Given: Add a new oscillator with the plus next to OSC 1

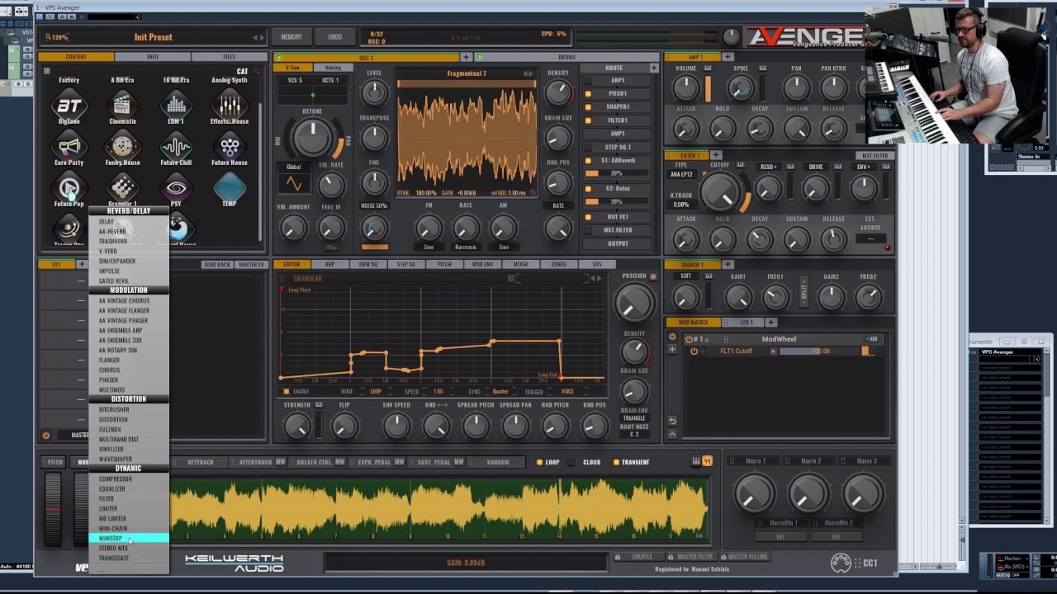Looking at the screenshot, I should (467, 57).
